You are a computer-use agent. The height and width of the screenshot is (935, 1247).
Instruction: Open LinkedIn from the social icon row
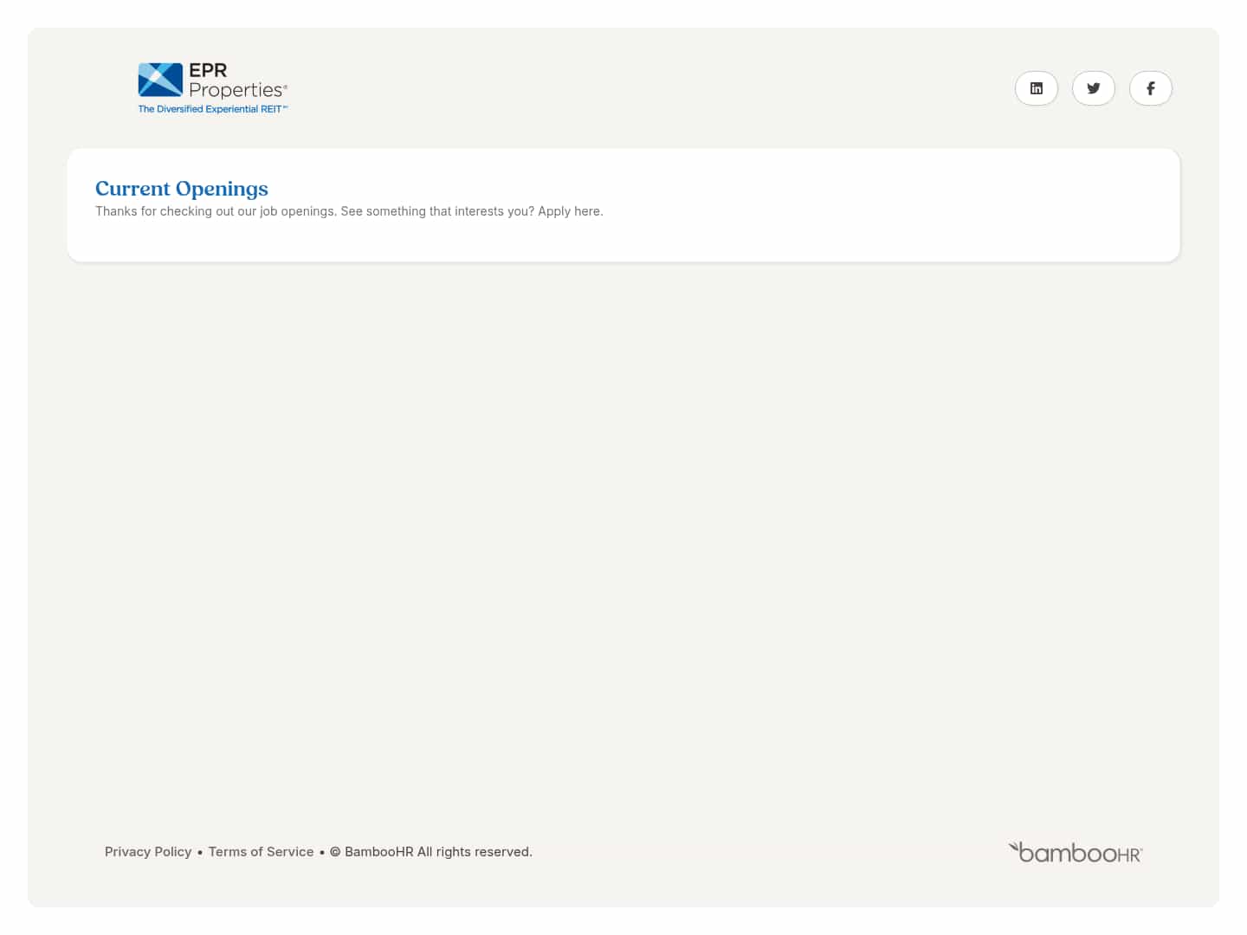1036,87
